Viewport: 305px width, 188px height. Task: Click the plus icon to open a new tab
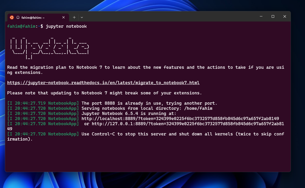[x=74, y=17]
